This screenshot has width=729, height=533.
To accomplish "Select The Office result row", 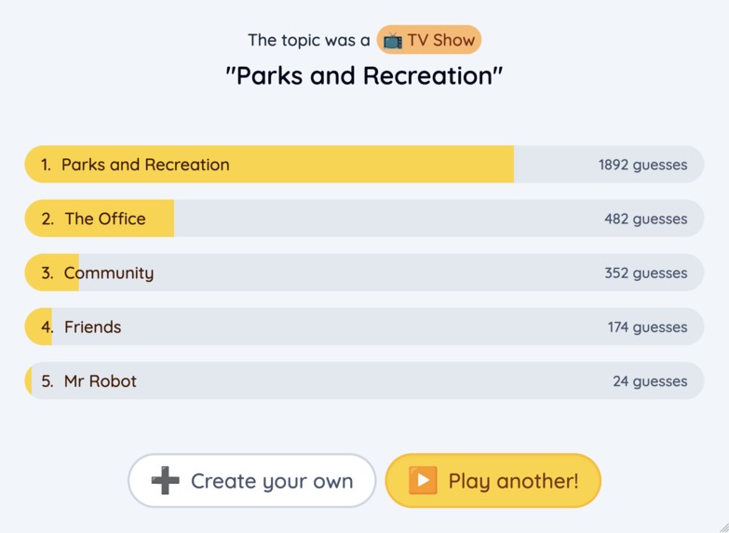I will tap(364, 219).
